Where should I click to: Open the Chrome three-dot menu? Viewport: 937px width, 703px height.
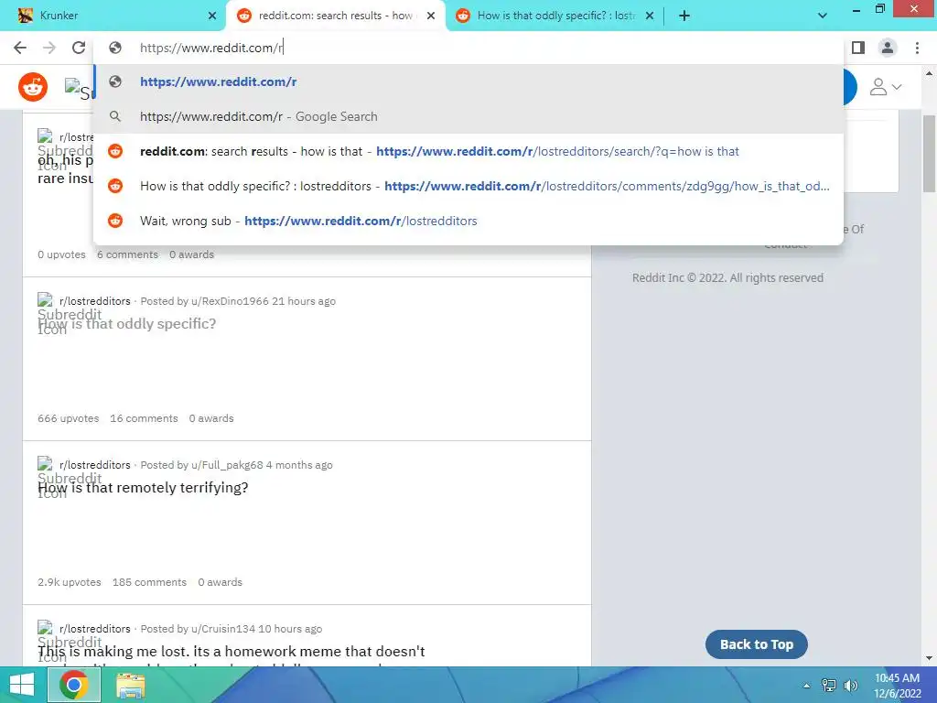917,48
